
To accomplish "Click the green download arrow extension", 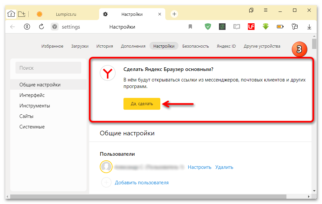I will [265, 26].
